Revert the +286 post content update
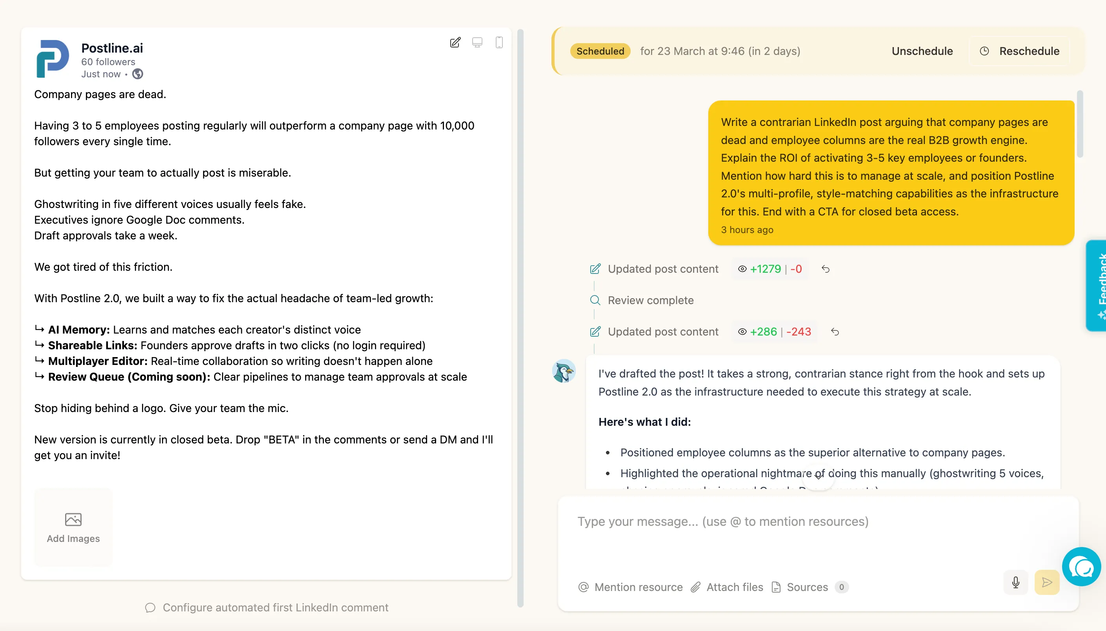This screenshot has height=631, width=1106. [835, 332]
